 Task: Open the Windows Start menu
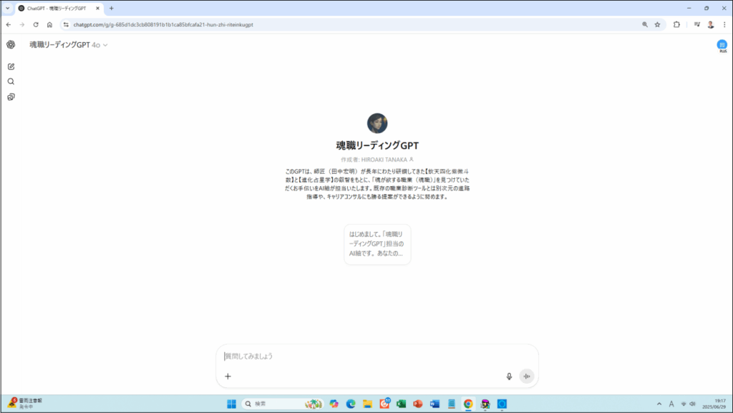click(x=231, y=404)
